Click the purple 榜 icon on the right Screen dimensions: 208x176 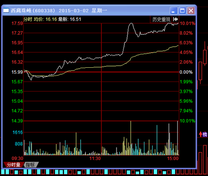pos(205,135)
